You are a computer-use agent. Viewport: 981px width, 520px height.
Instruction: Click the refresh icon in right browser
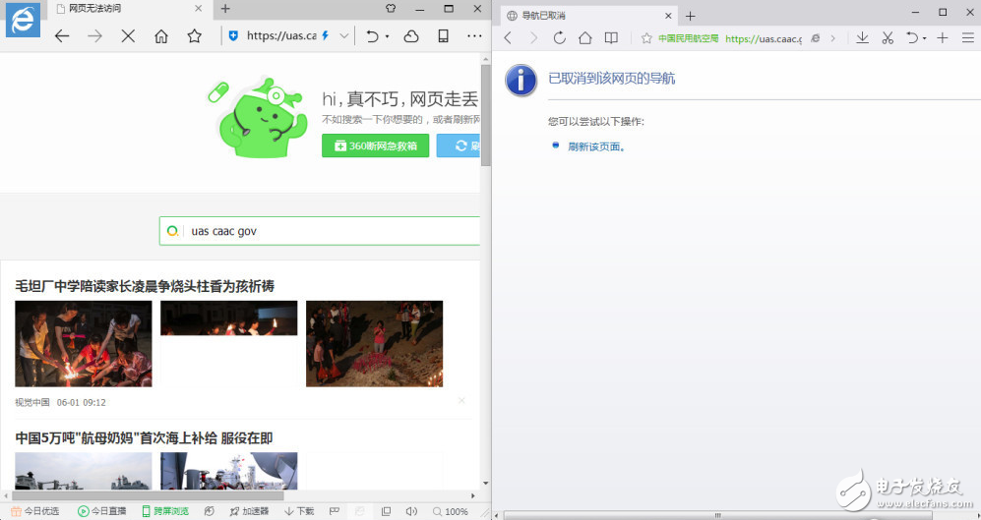coord(559,38)
